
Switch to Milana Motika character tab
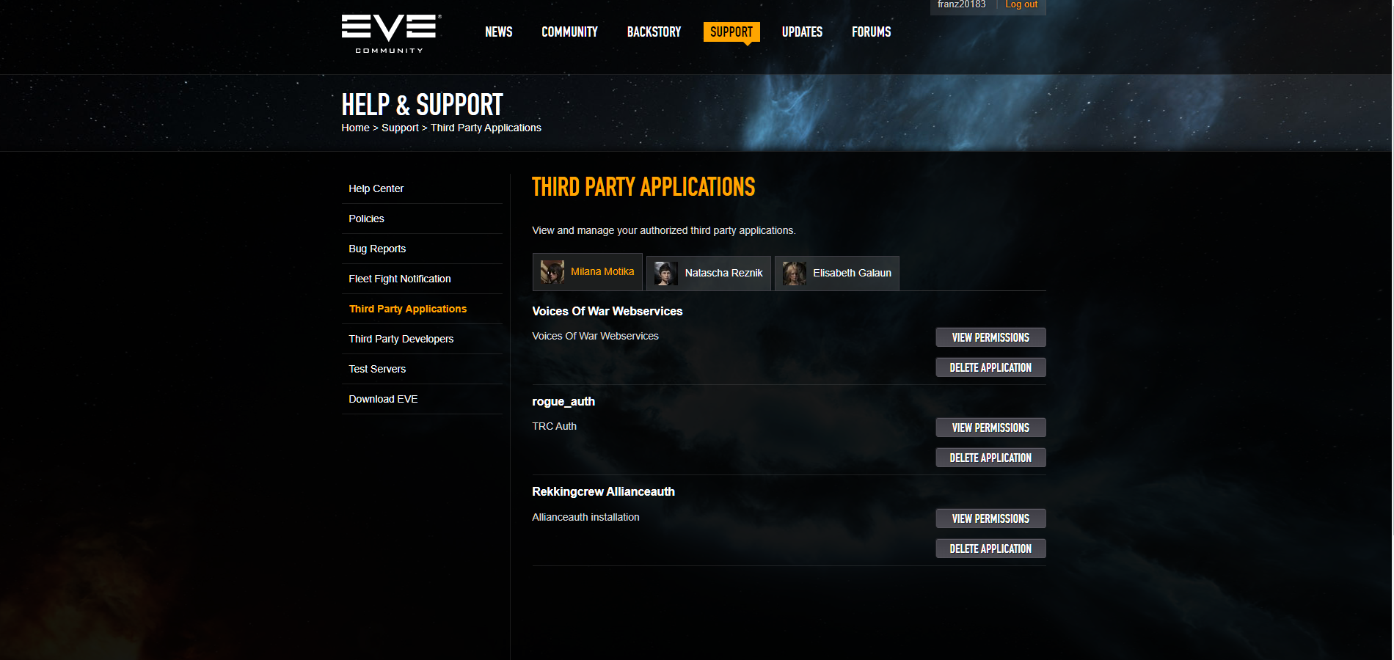click(588, 272)
